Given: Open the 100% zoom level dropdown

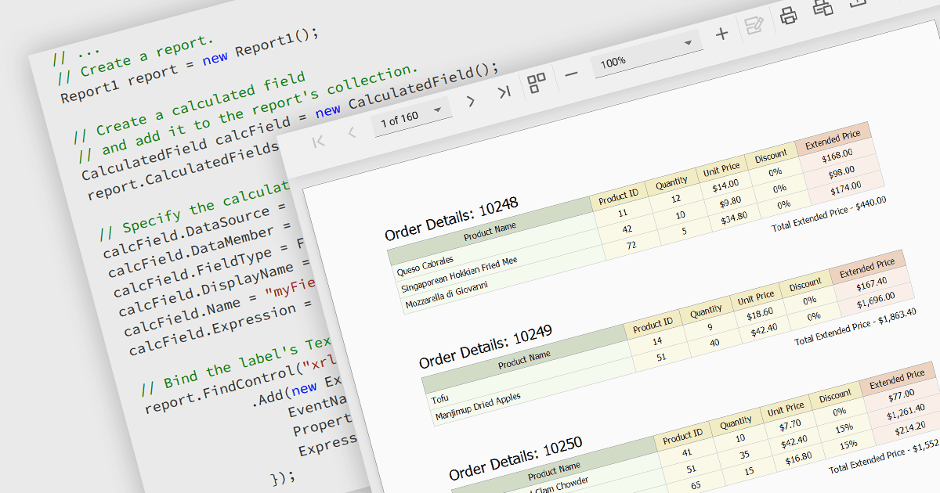Looking at the screenshot, I should click(x=645, y=54).
